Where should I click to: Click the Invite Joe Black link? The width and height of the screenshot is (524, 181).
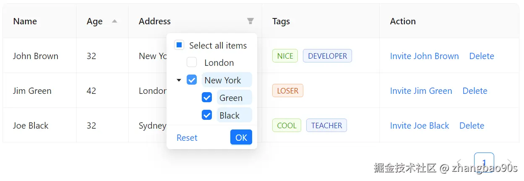tap(420, 126)
